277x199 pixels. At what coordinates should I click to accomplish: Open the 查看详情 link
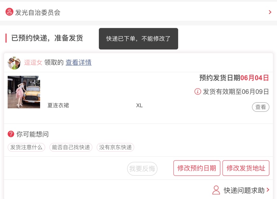click(x=78, y=62)
